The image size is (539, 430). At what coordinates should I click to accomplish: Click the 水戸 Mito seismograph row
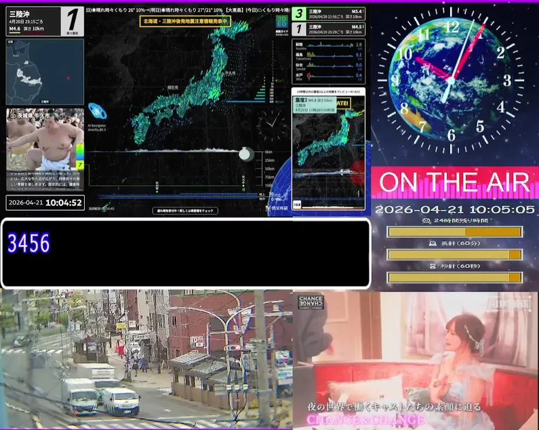click(328, 76)
